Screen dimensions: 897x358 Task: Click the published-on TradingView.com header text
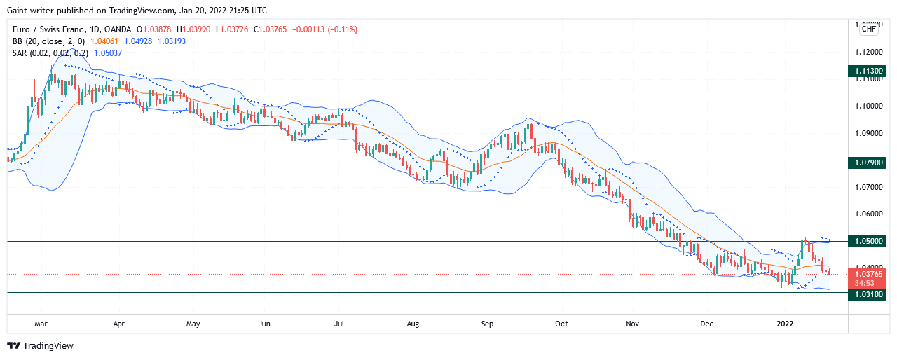pos(137,11)
